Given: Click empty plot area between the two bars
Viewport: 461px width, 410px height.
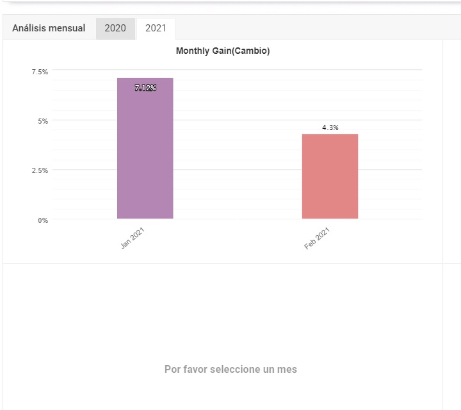Looking at the screenshot, I should 237,173.
